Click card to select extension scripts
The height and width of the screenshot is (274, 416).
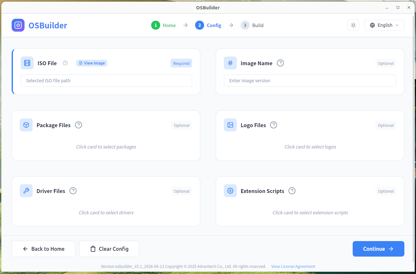(x=310, y=213)
